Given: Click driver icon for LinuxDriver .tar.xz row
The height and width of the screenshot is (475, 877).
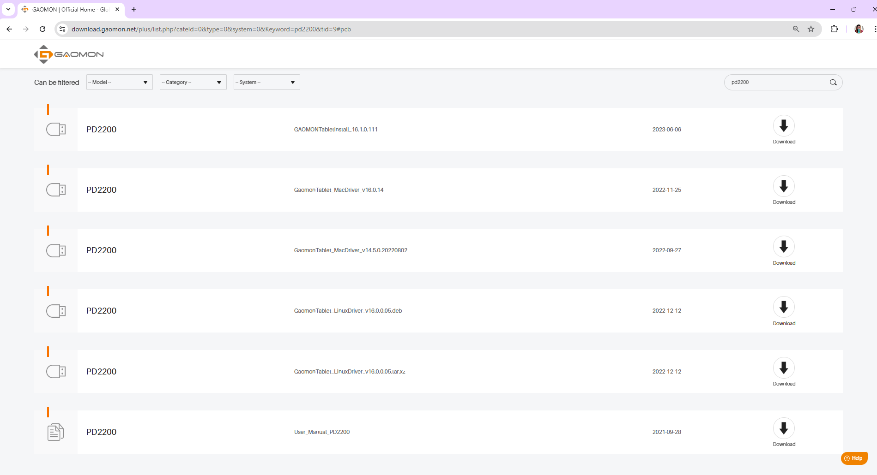Looking at the screenshot, I should click(56, 372).
